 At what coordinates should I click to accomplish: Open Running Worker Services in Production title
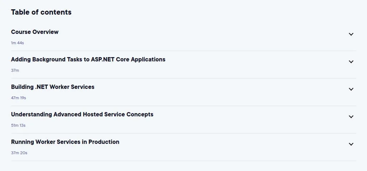[x=65, y=142]
